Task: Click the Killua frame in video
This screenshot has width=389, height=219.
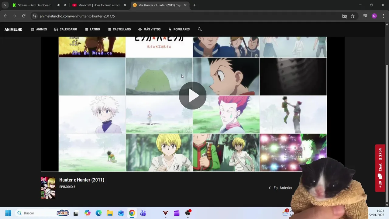Action: 92,115
